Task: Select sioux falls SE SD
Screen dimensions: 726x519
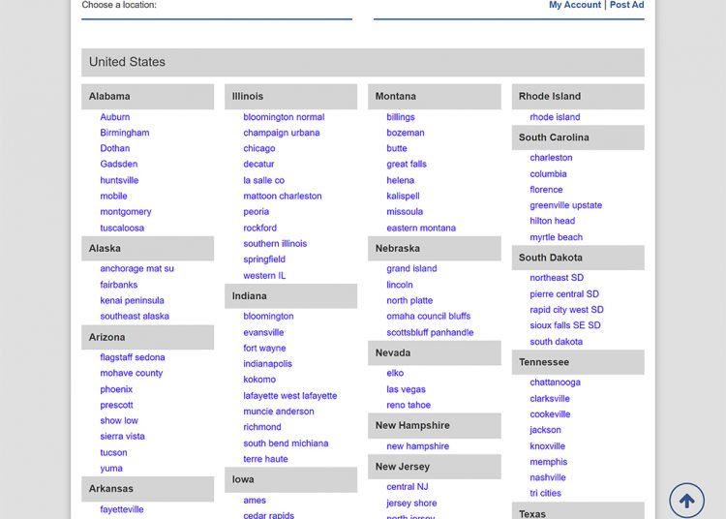Action: pyautogui.click(x=565, y=326)
